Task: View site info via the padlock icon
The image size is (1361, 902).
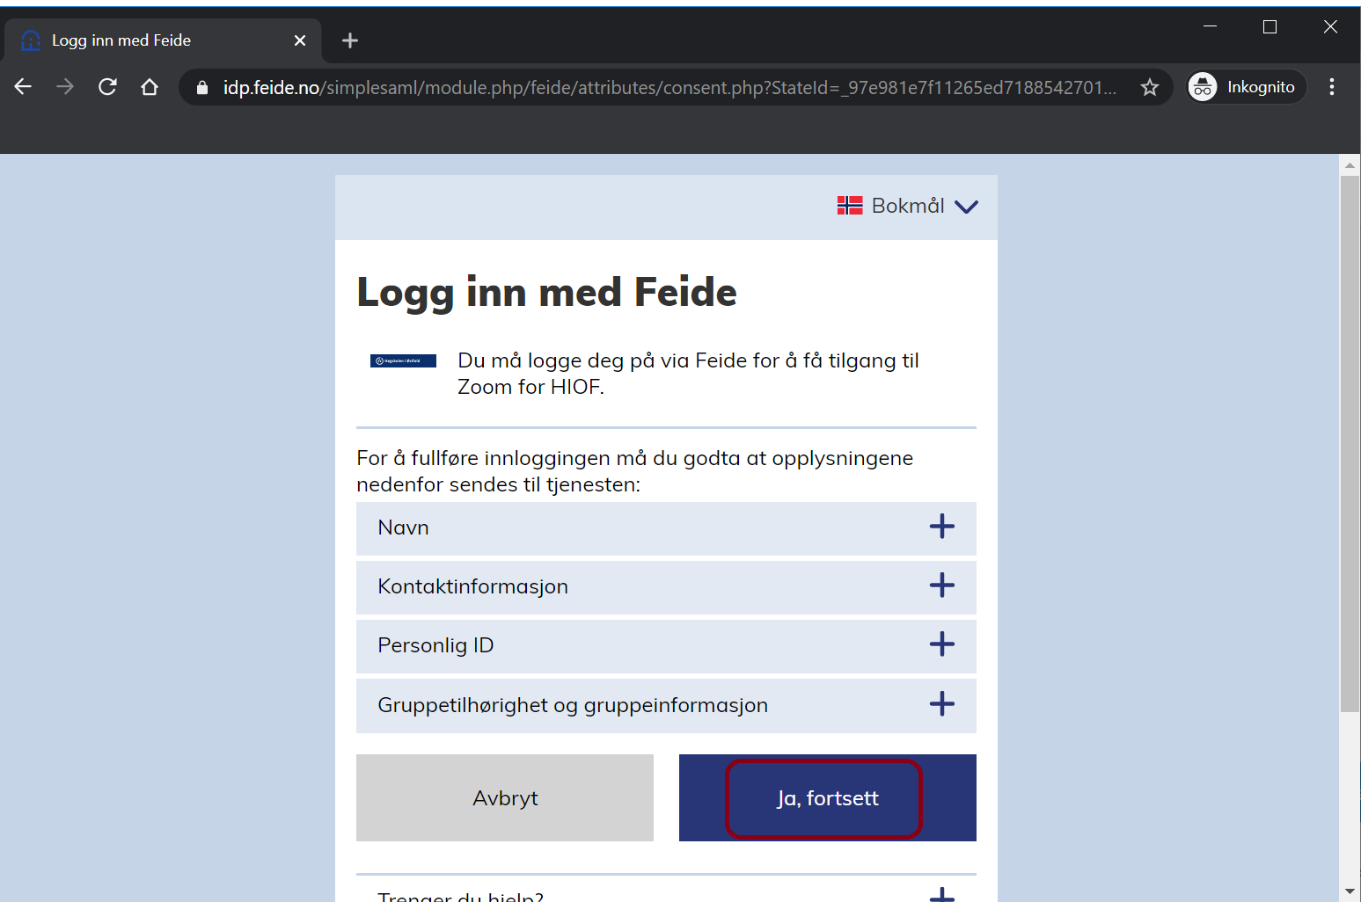Action: 202,87
